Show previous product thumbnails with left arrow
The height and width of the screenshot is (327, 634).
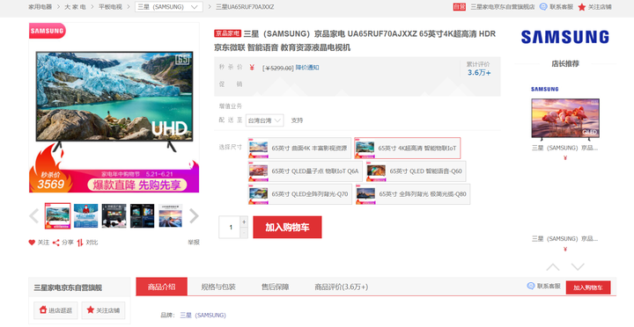pyautogui.click(x=34, y=216)
